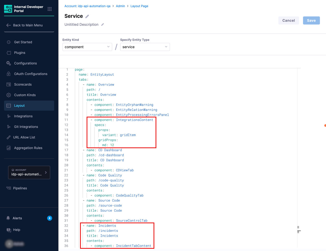Viewport: 326px width, 251px height.
Task: Click line 28 path: /source-code
Action: click(104, 206)
